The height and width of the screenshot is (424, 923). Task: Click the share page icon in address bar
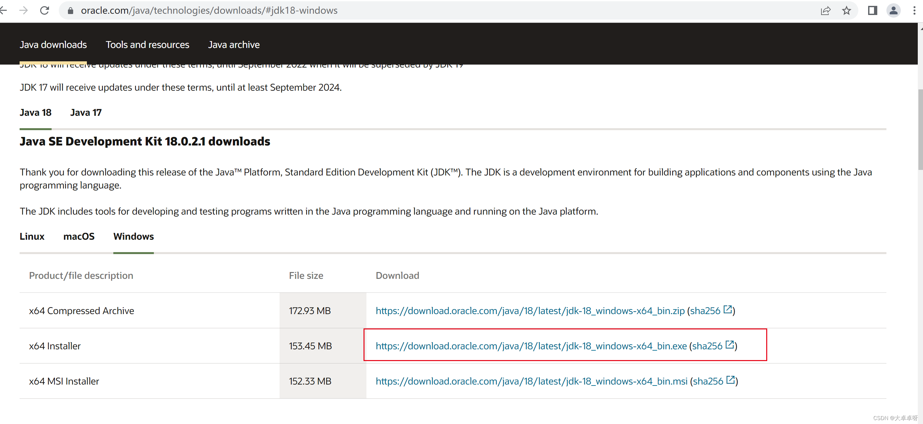pos(825,10)
